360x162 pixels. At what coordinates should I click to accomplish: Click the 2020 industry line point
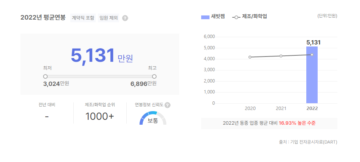[x=250, y=57]
